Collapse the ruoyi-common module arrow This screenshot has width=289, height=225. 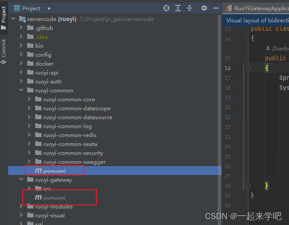point(21,90)
